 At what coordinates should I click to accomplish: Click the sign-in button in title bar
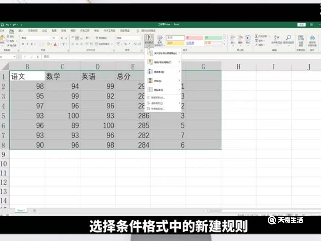click(302, 25)
